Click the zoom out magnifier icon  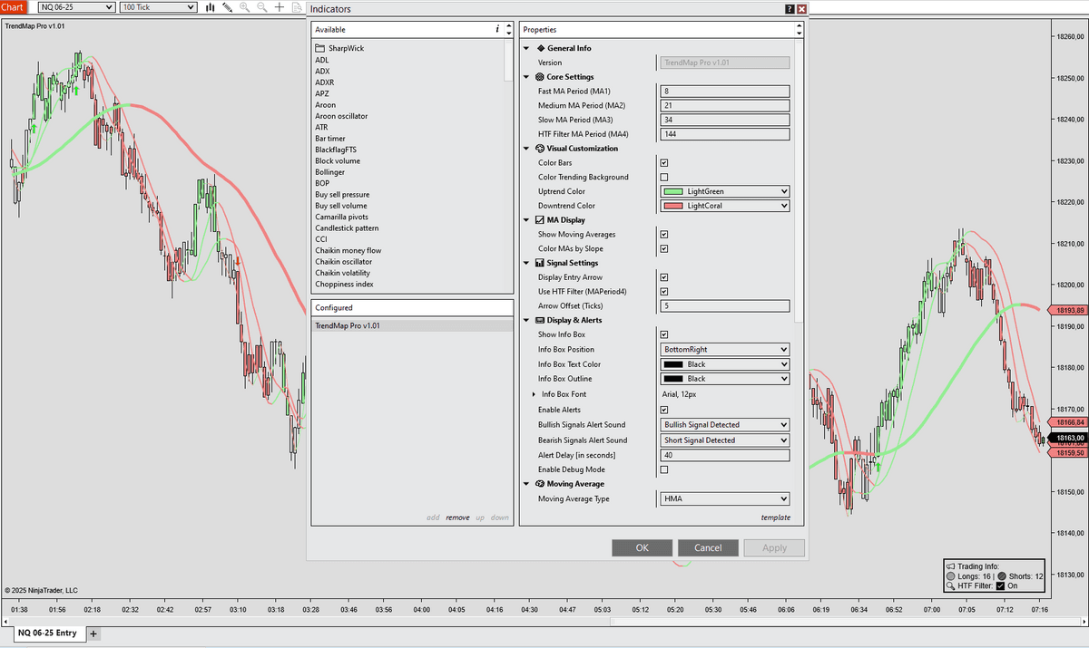coord(261,7)
